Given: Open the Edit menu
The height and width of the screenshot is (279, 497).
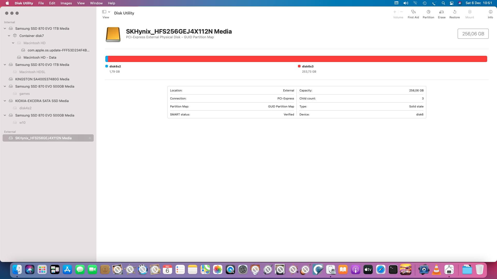Looking at the screenshot, I should (x=52, y=3).
